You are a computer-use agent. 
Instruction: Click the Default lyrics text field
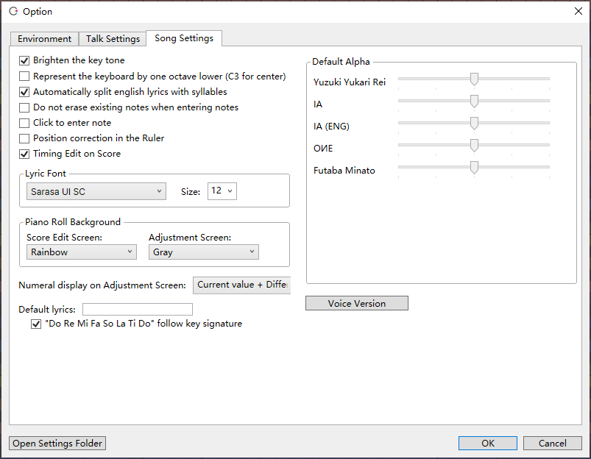point(137,310)
